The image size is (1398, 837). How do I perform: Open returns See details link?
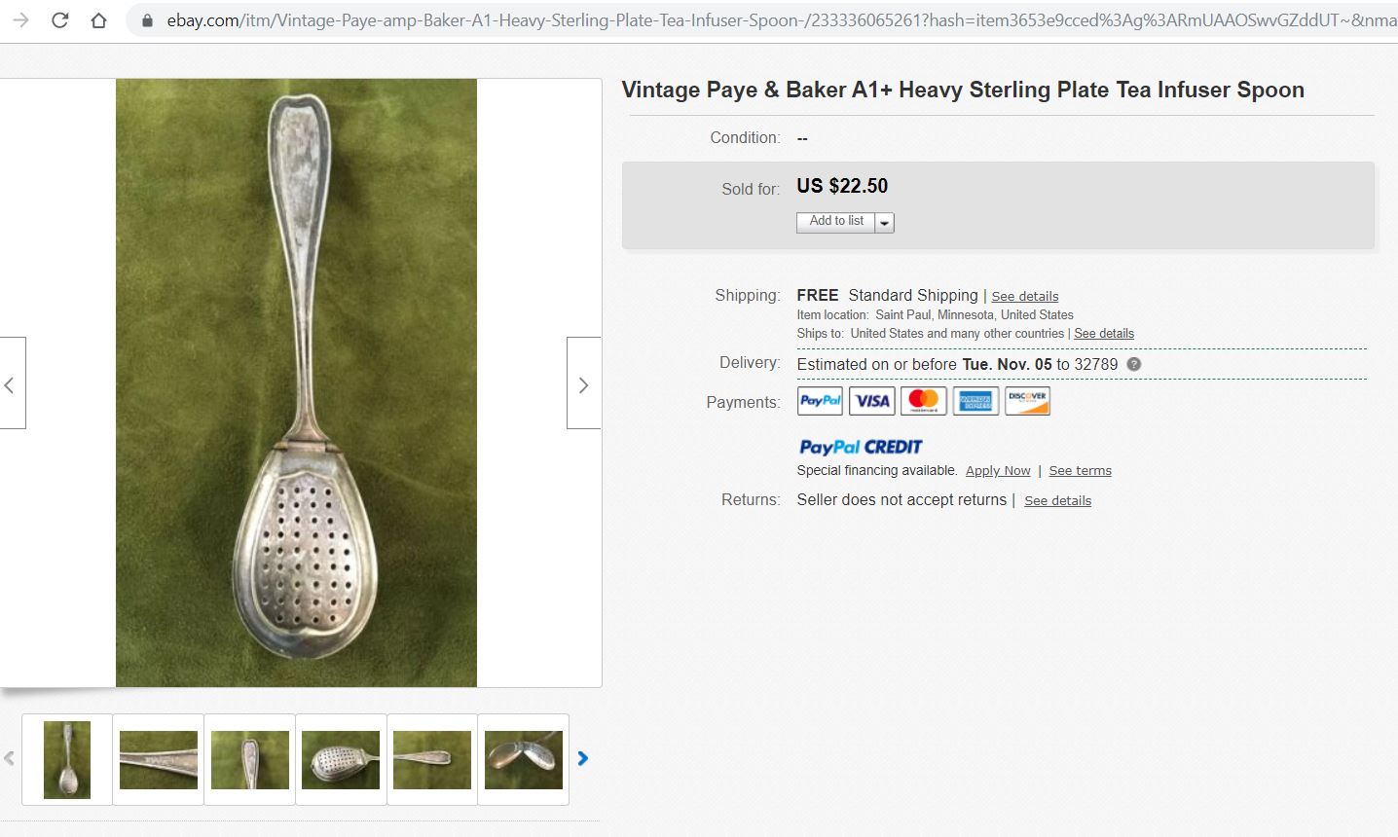1057,501
